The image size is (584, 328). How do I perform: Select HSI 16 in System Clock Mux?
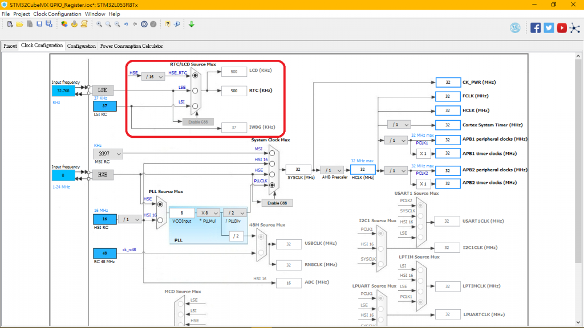click(272, 163)
